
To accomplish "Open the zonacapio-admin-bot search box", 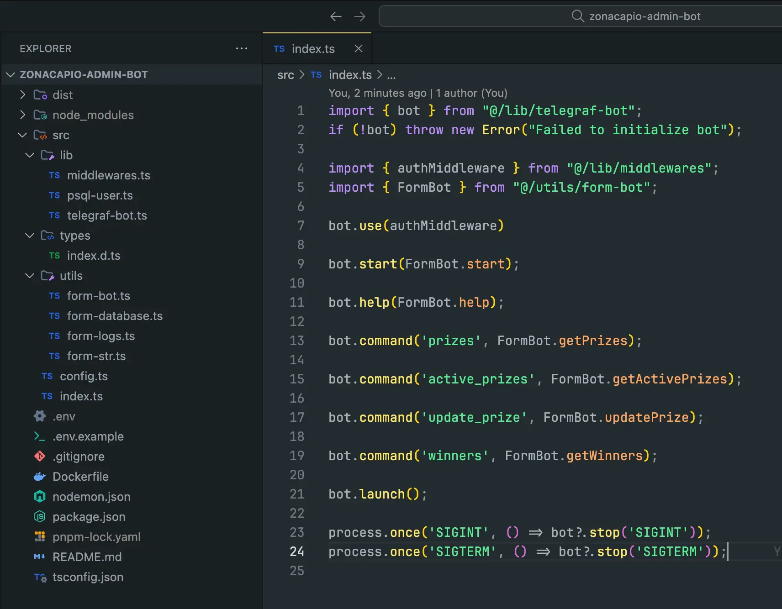I will [x=580, y=16].
